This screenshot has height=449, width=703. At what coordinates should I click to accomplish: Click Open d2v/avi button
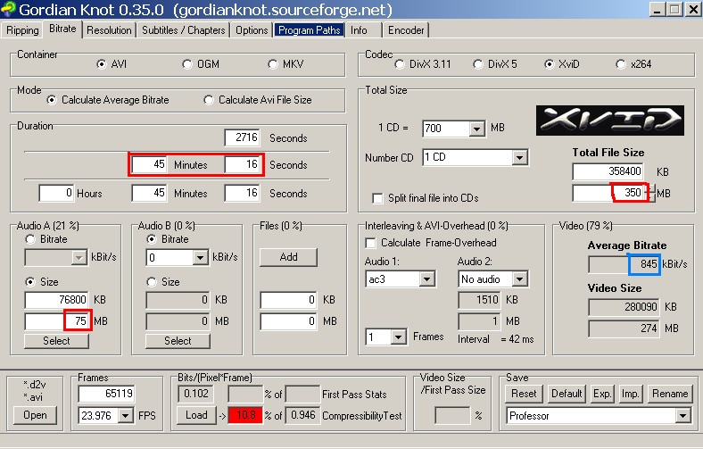coord(35,415)
